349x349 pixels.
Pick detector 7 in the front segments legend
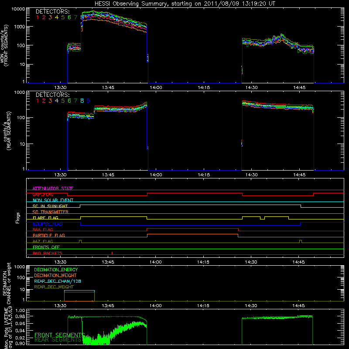pyautogui.click(x=76, y=17)
